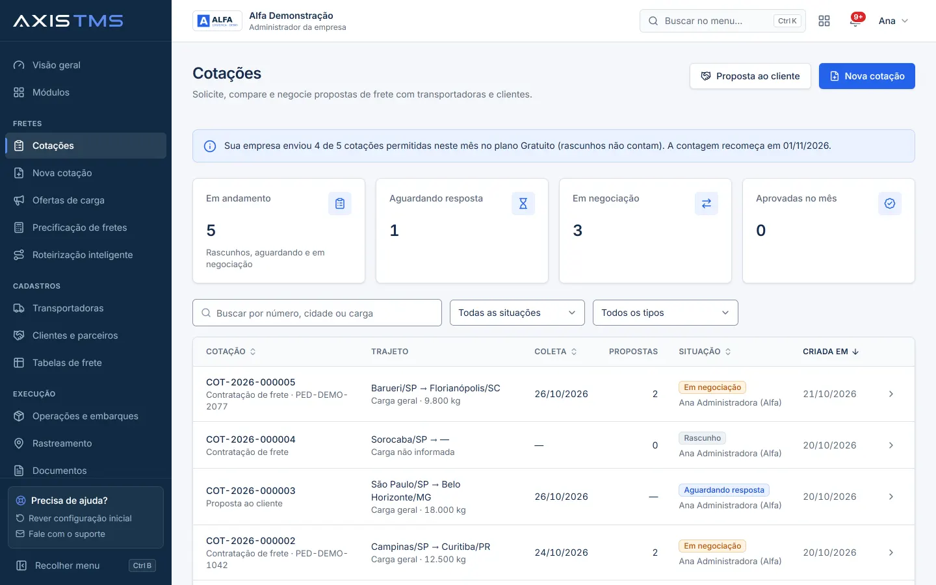Screen dimensions: 936x585
Task: Click the swap arrows icon on Em negociação card
Action: point(707,203)
